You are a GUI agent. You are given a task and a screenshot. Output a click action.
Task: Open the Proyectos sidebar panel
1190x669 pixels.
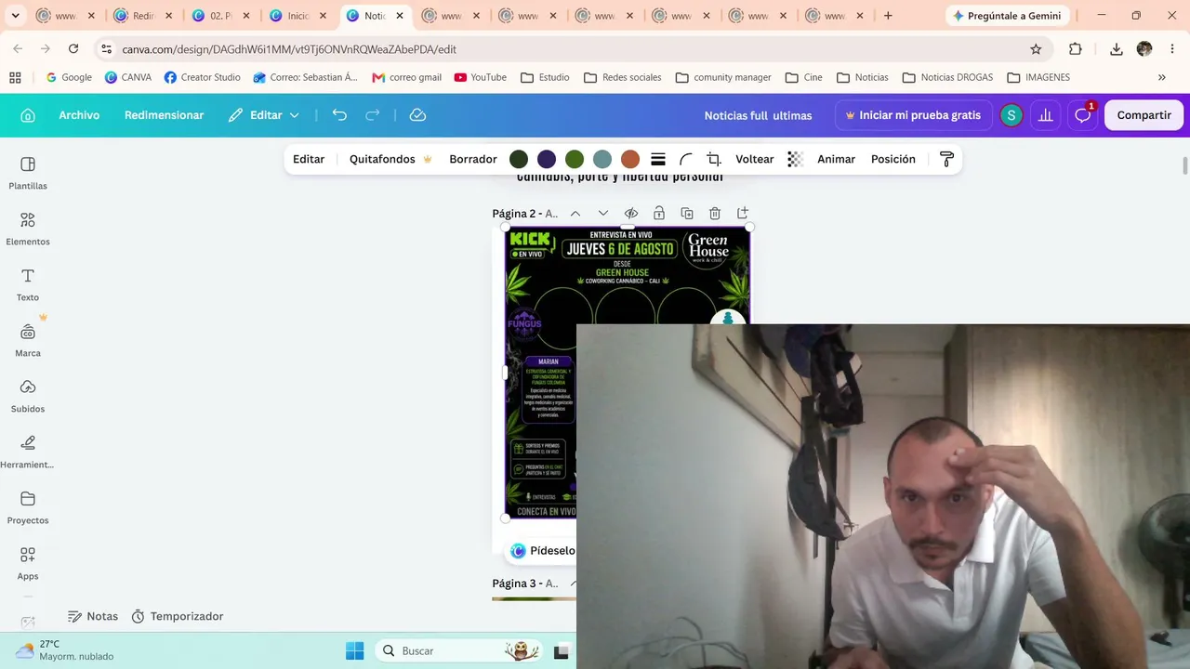click(28, 507)
